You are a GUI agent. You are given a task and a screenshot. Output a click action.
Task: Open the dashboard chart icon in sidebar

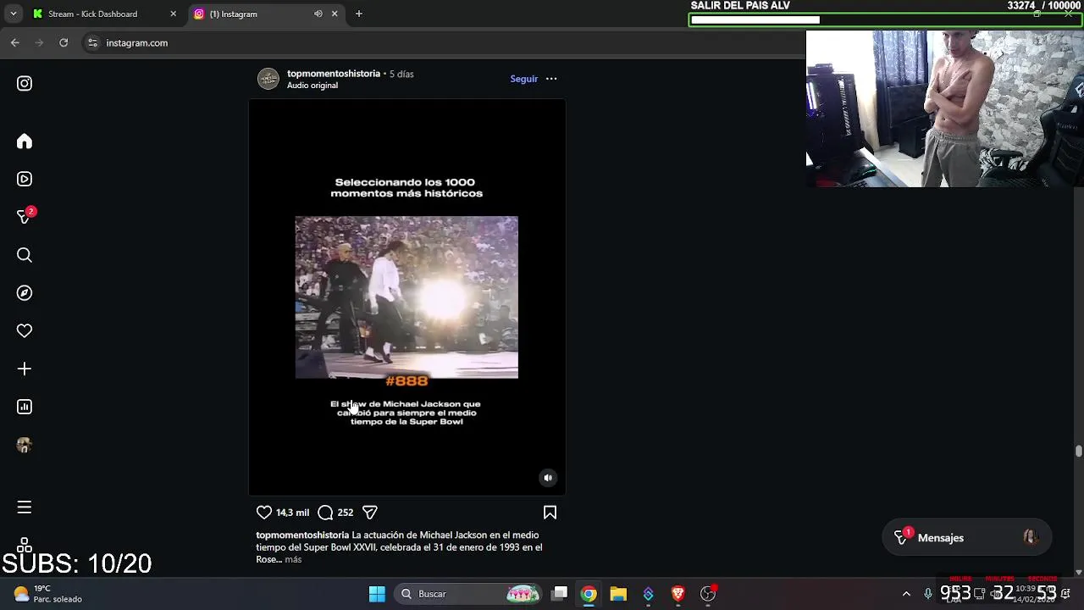(x=25, y=407)
